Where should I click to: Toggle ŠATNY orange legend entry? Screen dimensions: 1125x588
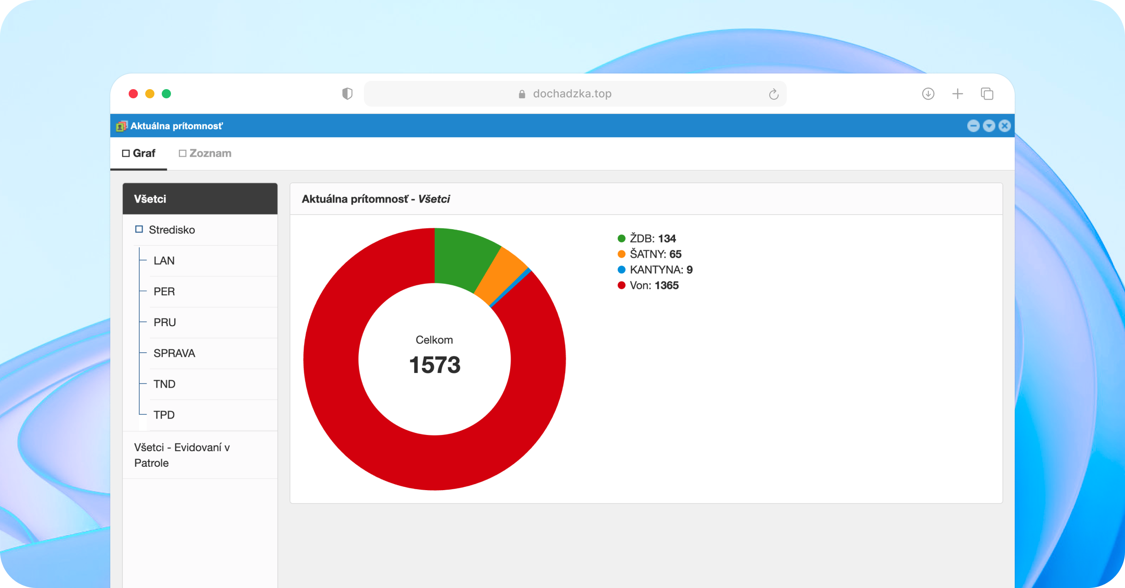click(649, 254)
